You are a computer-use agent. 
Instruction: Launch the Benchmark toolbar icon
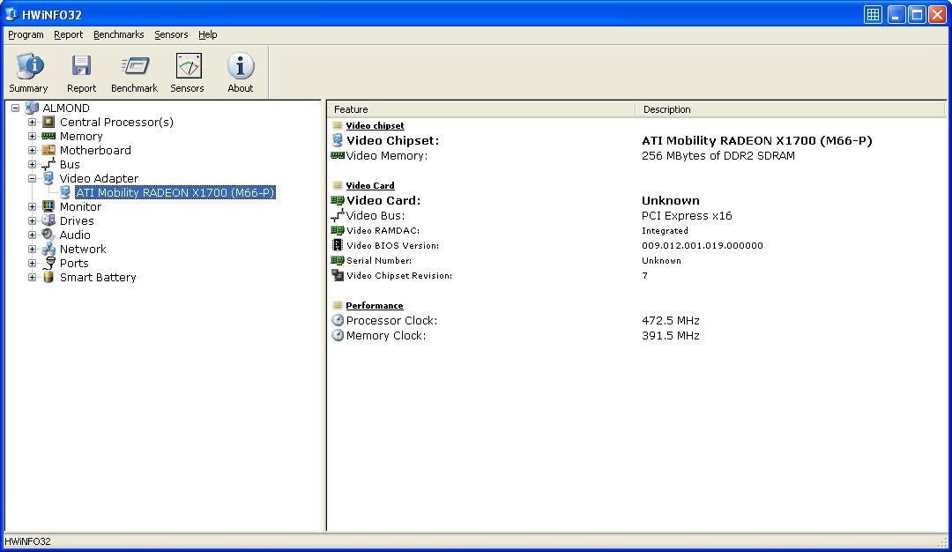coord(134,65)
